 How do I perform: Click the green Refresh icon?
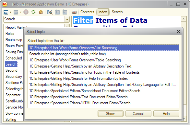pyautogui.click(x=33, y=12)
